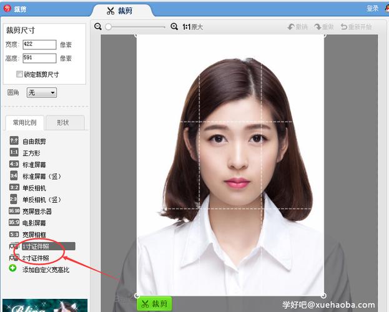The width and height of the screenshot is (389, 312).
Task: Switch to the 常用比例 tab
Action: (24, 122)
